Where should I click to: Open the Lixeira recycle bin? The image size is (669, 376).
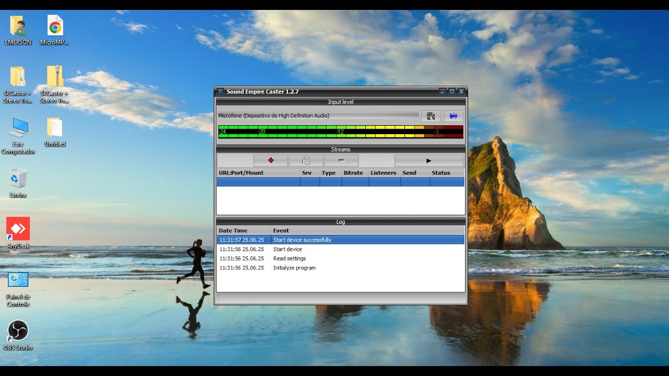18,183
